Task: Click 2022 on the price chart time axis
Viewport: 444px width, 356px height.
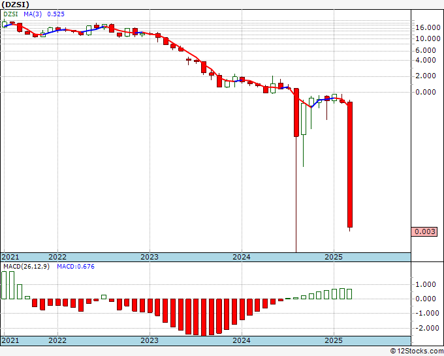Action: 57,257
